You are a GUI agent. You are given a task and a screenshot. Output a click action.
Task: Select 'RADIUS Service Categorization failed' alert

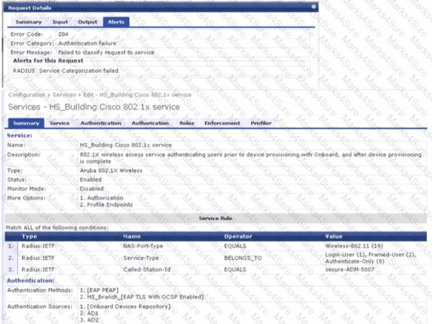click(x=66, y=71)
